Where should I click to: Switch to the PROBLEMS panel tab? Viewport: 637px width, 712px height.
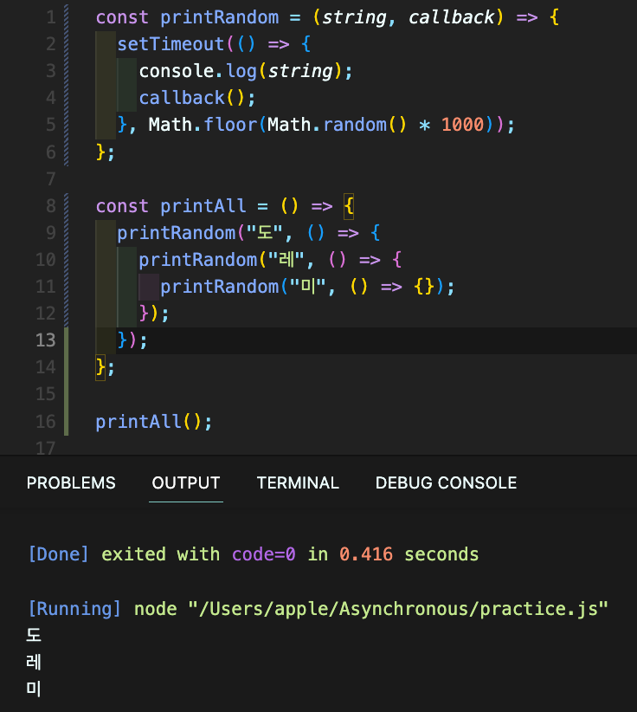[x=71, y=482]
